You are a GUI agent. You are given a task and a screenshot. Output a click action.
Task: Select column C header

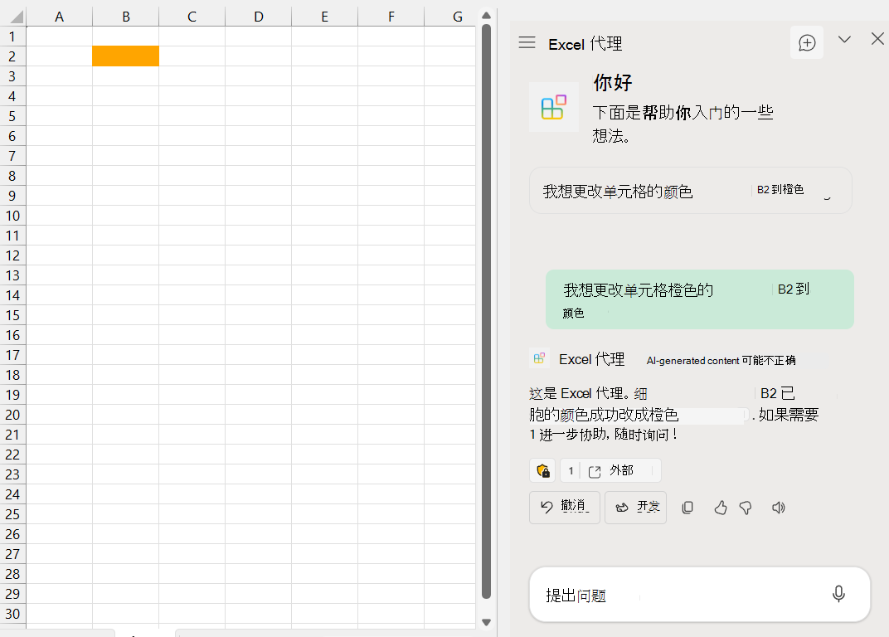point(192,17)
